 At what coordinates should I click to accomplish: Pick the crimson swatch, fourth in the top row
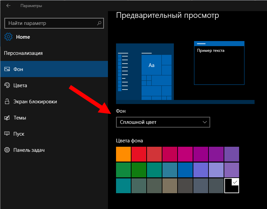(x=170, y=154)
